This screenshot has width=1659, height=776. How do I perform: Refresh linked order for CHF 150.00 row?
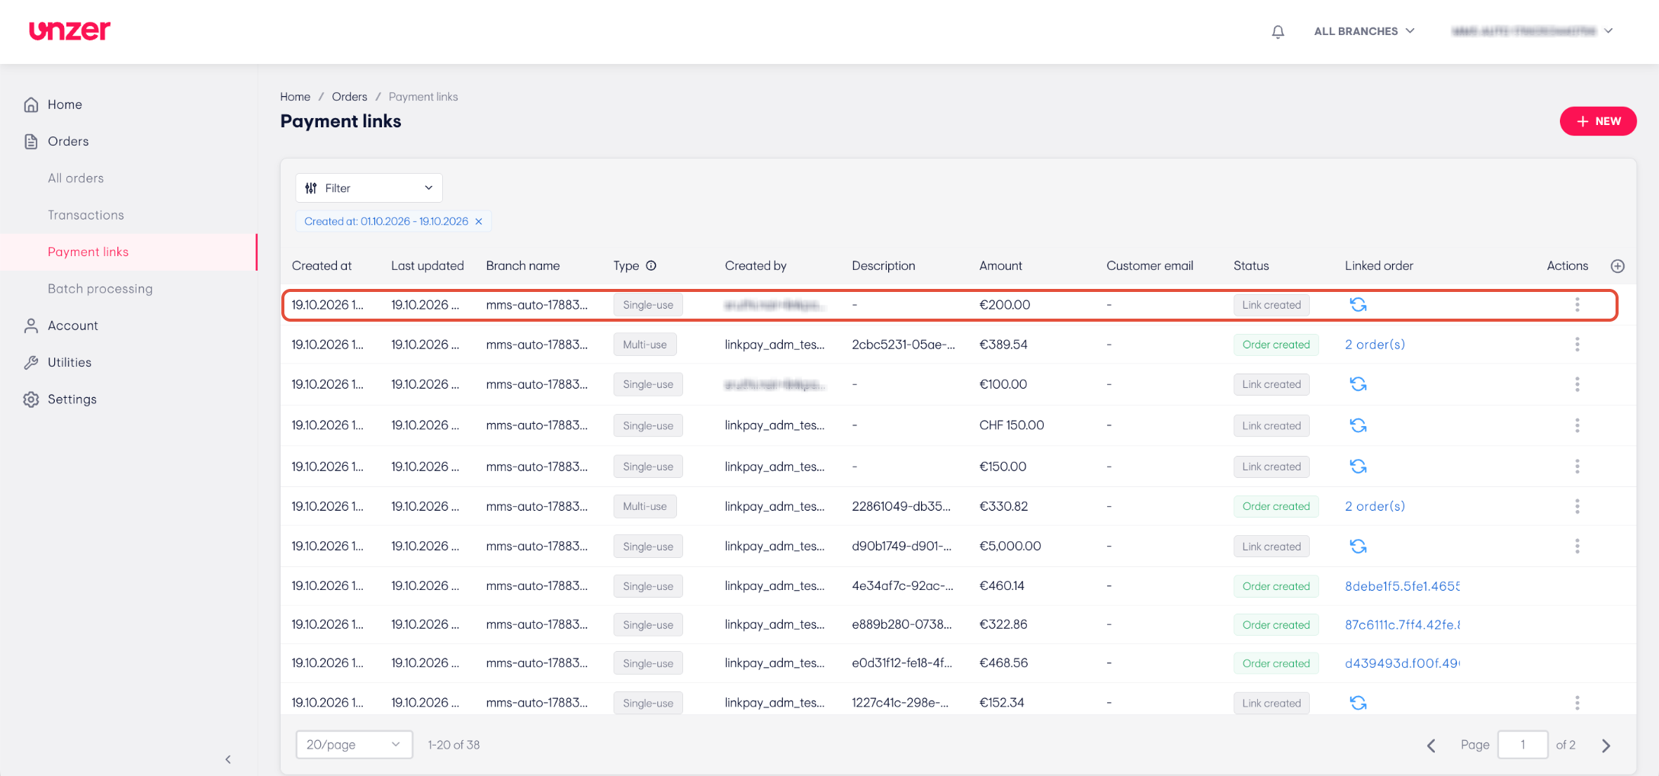(1358, 425)
